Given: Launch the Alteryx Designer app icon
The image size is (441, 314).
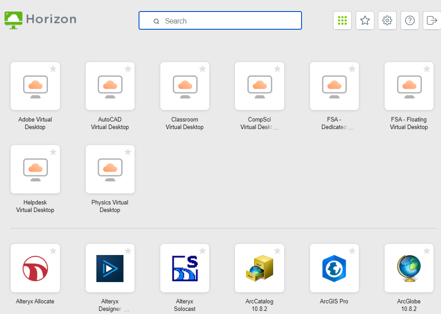Looking at the screenshot, I should tap(110, 268).
